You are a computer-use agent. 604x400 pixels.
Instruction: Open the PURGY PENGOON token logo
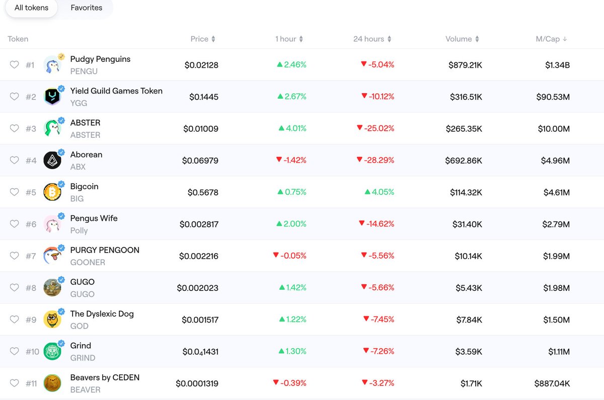click(x=52, y=256)
